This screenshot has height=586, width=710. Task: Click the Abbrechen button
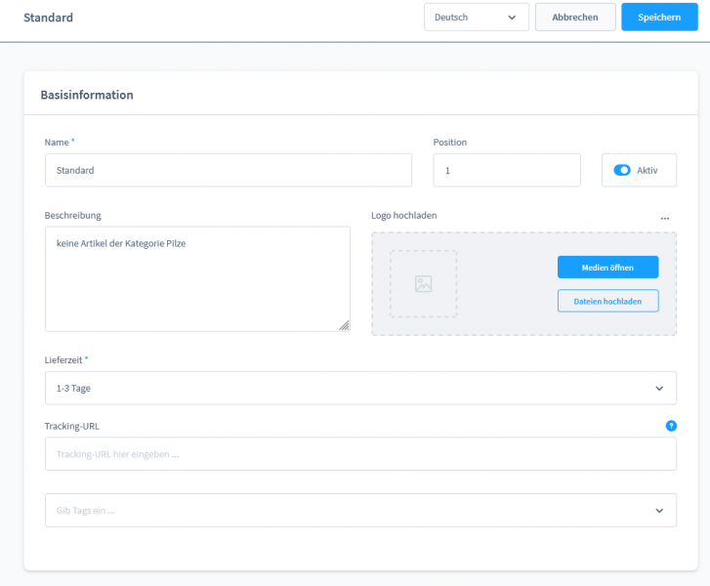point(575,18)
